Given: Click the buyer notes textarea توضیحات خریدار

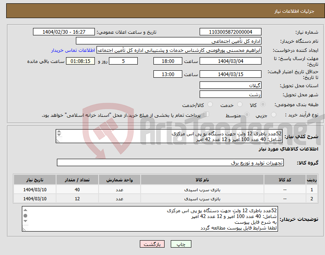Looking at the screenshot, I should [150, 219].
